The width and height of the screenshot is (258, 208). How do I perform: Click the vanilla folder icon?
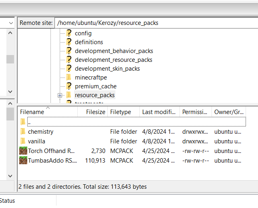tap(23, 141)
